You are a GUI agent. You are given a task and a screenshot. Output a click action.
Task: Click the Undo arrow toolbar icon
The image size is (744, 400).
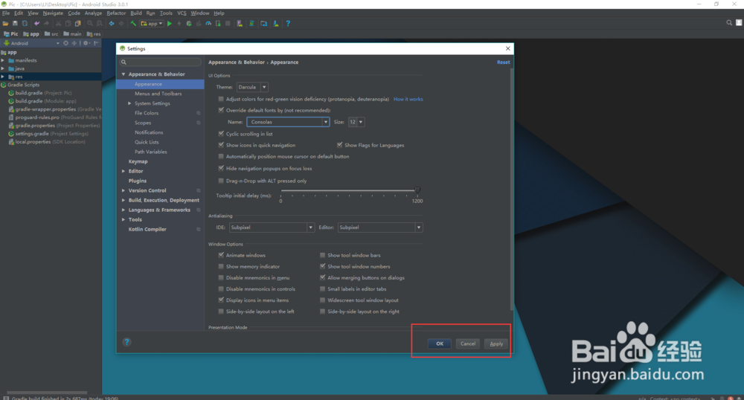tap(36, 23)
